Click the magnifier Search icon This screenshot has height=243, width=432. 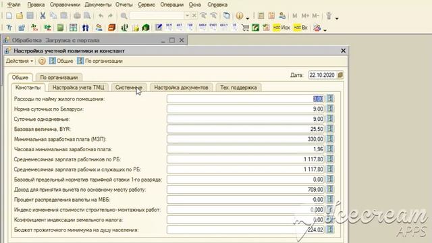[x=124, y=16]
